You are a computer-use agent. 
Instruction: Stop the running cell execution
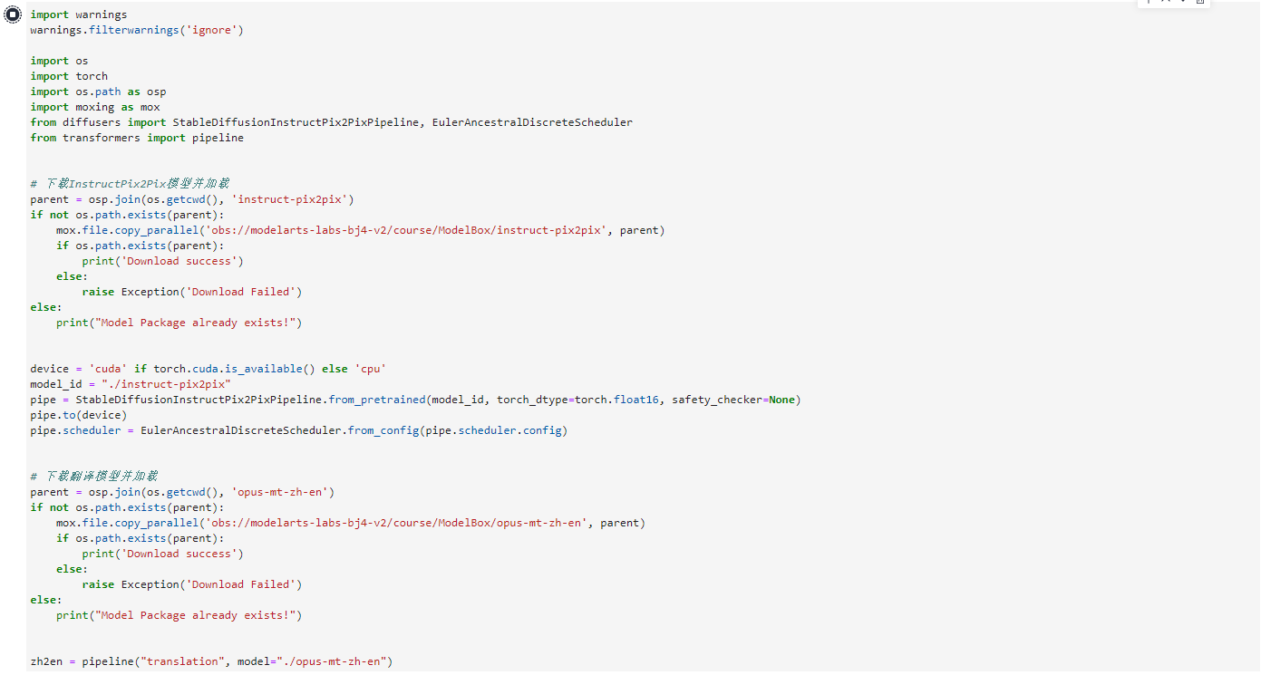tap(13, 14)
